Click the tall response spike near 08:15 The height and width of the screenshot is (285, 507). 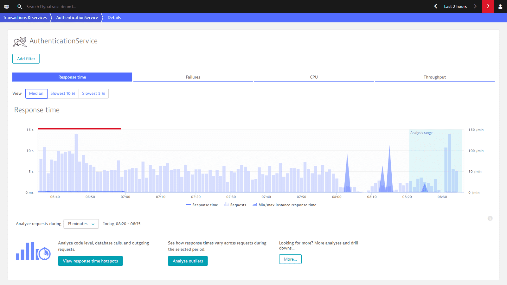(389, 169)
